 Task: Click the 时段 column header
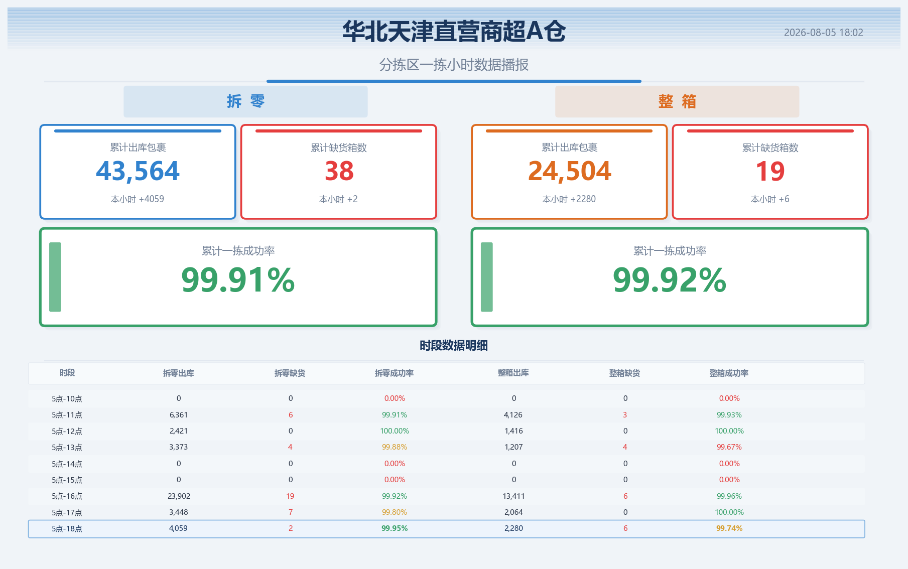[x=67, y=373]
